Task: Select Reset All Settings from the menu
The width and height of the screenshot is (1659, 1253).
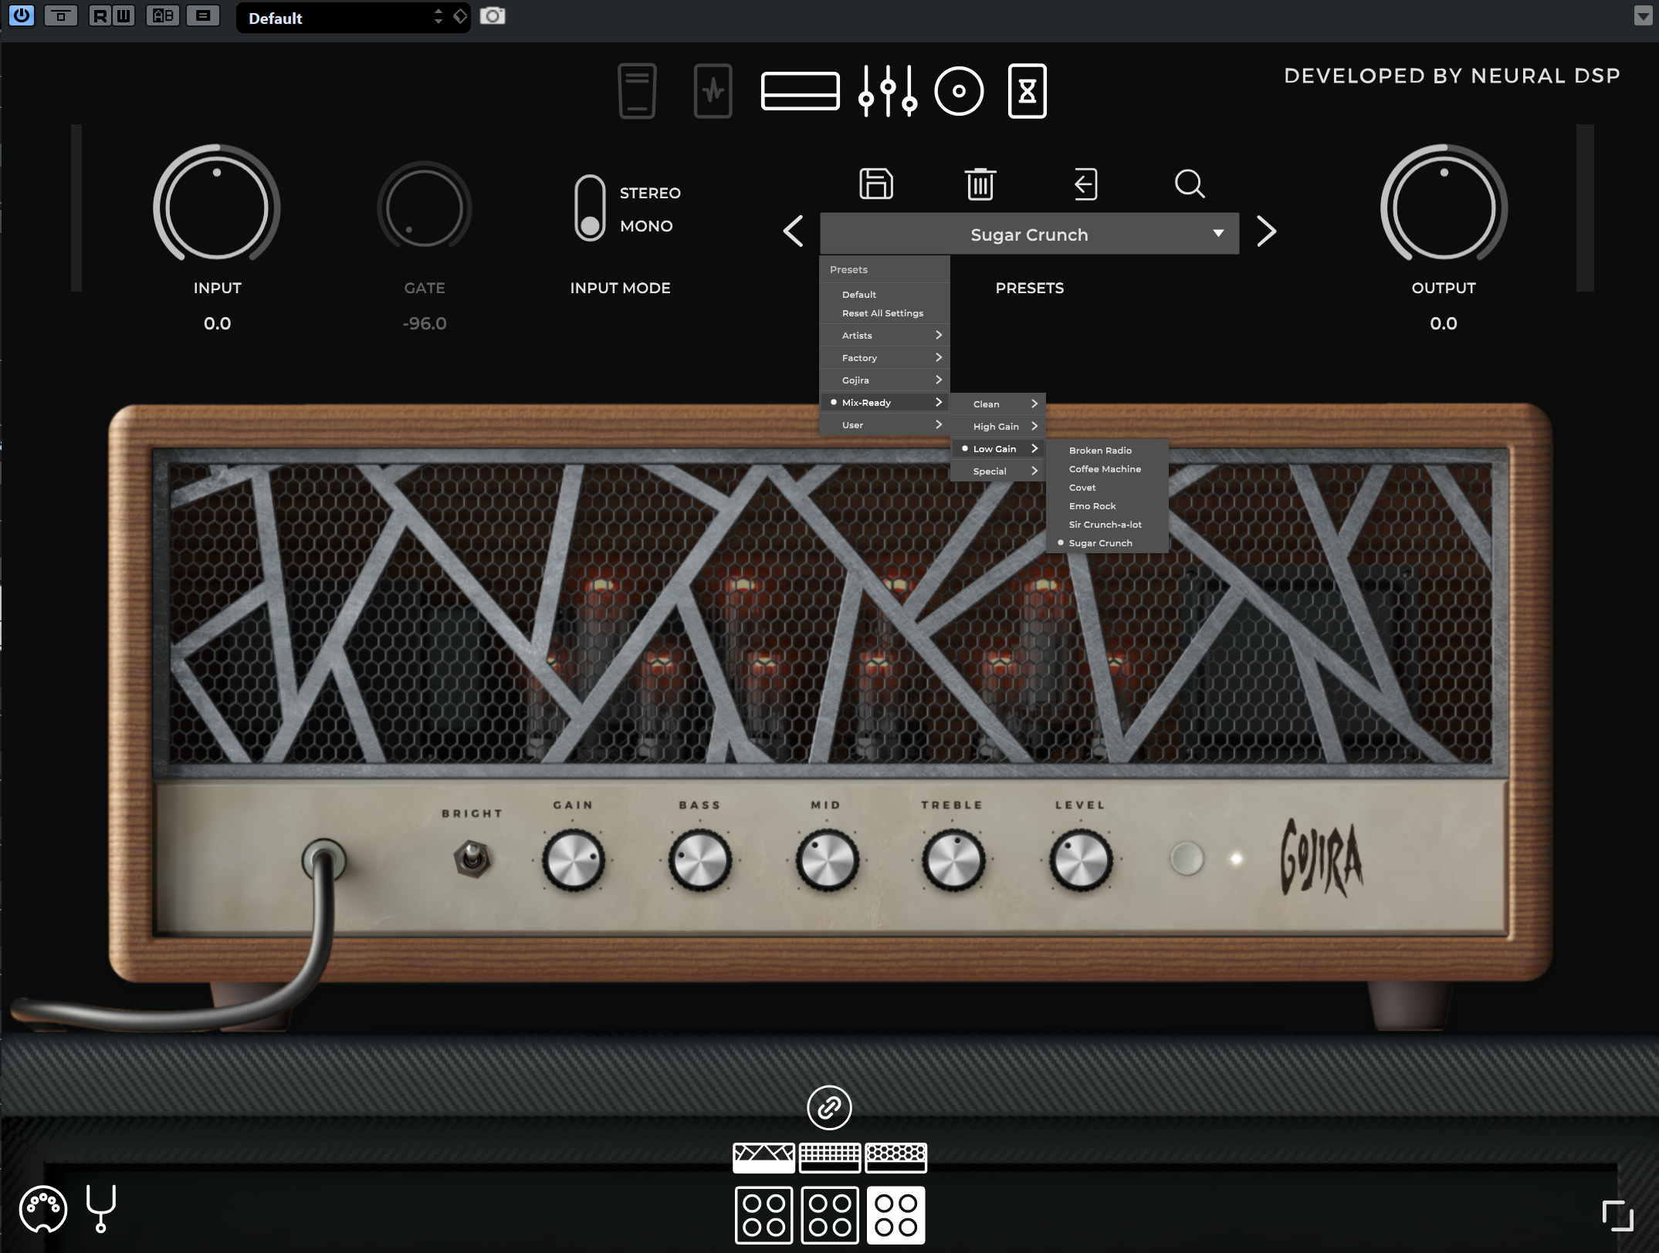Action: [x=882, y=312]
